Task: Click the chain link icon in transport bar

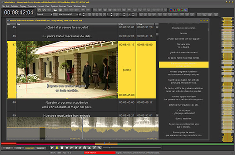Action: pos(99,148)
